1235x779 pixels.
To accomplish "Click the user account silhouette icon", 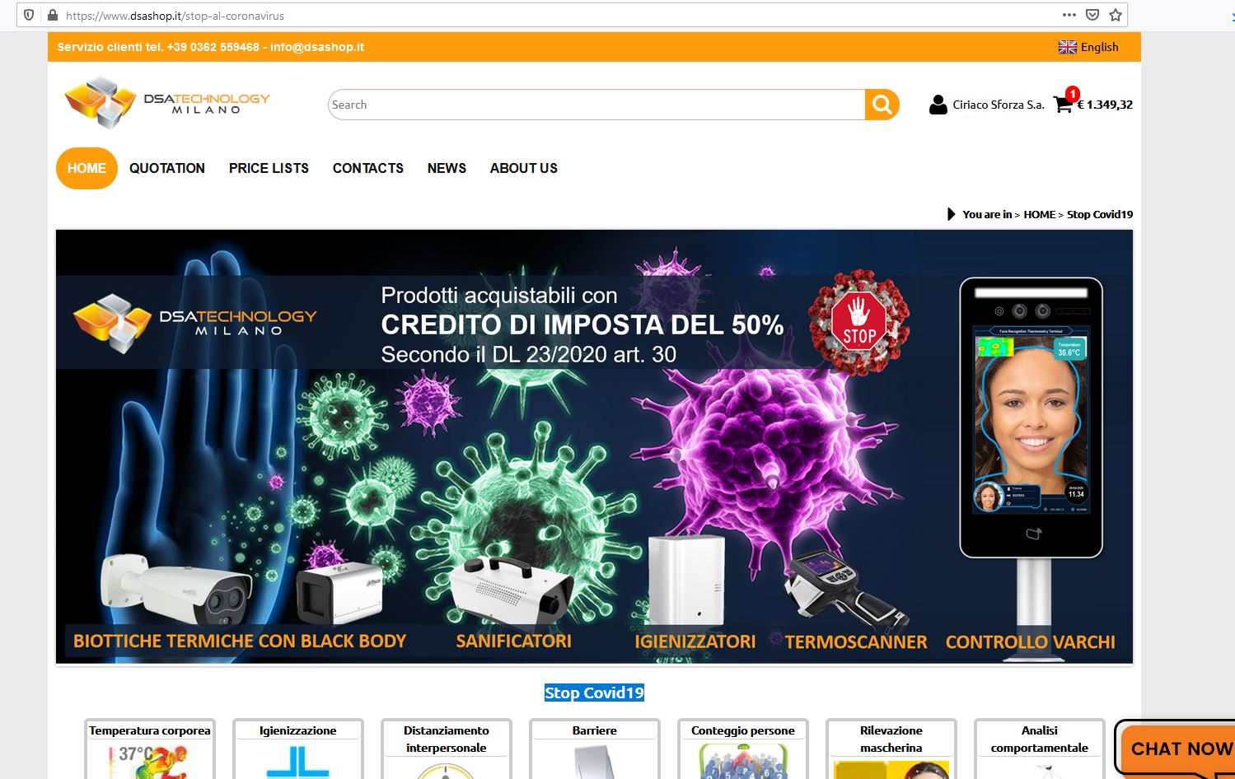I will (938, 105).
